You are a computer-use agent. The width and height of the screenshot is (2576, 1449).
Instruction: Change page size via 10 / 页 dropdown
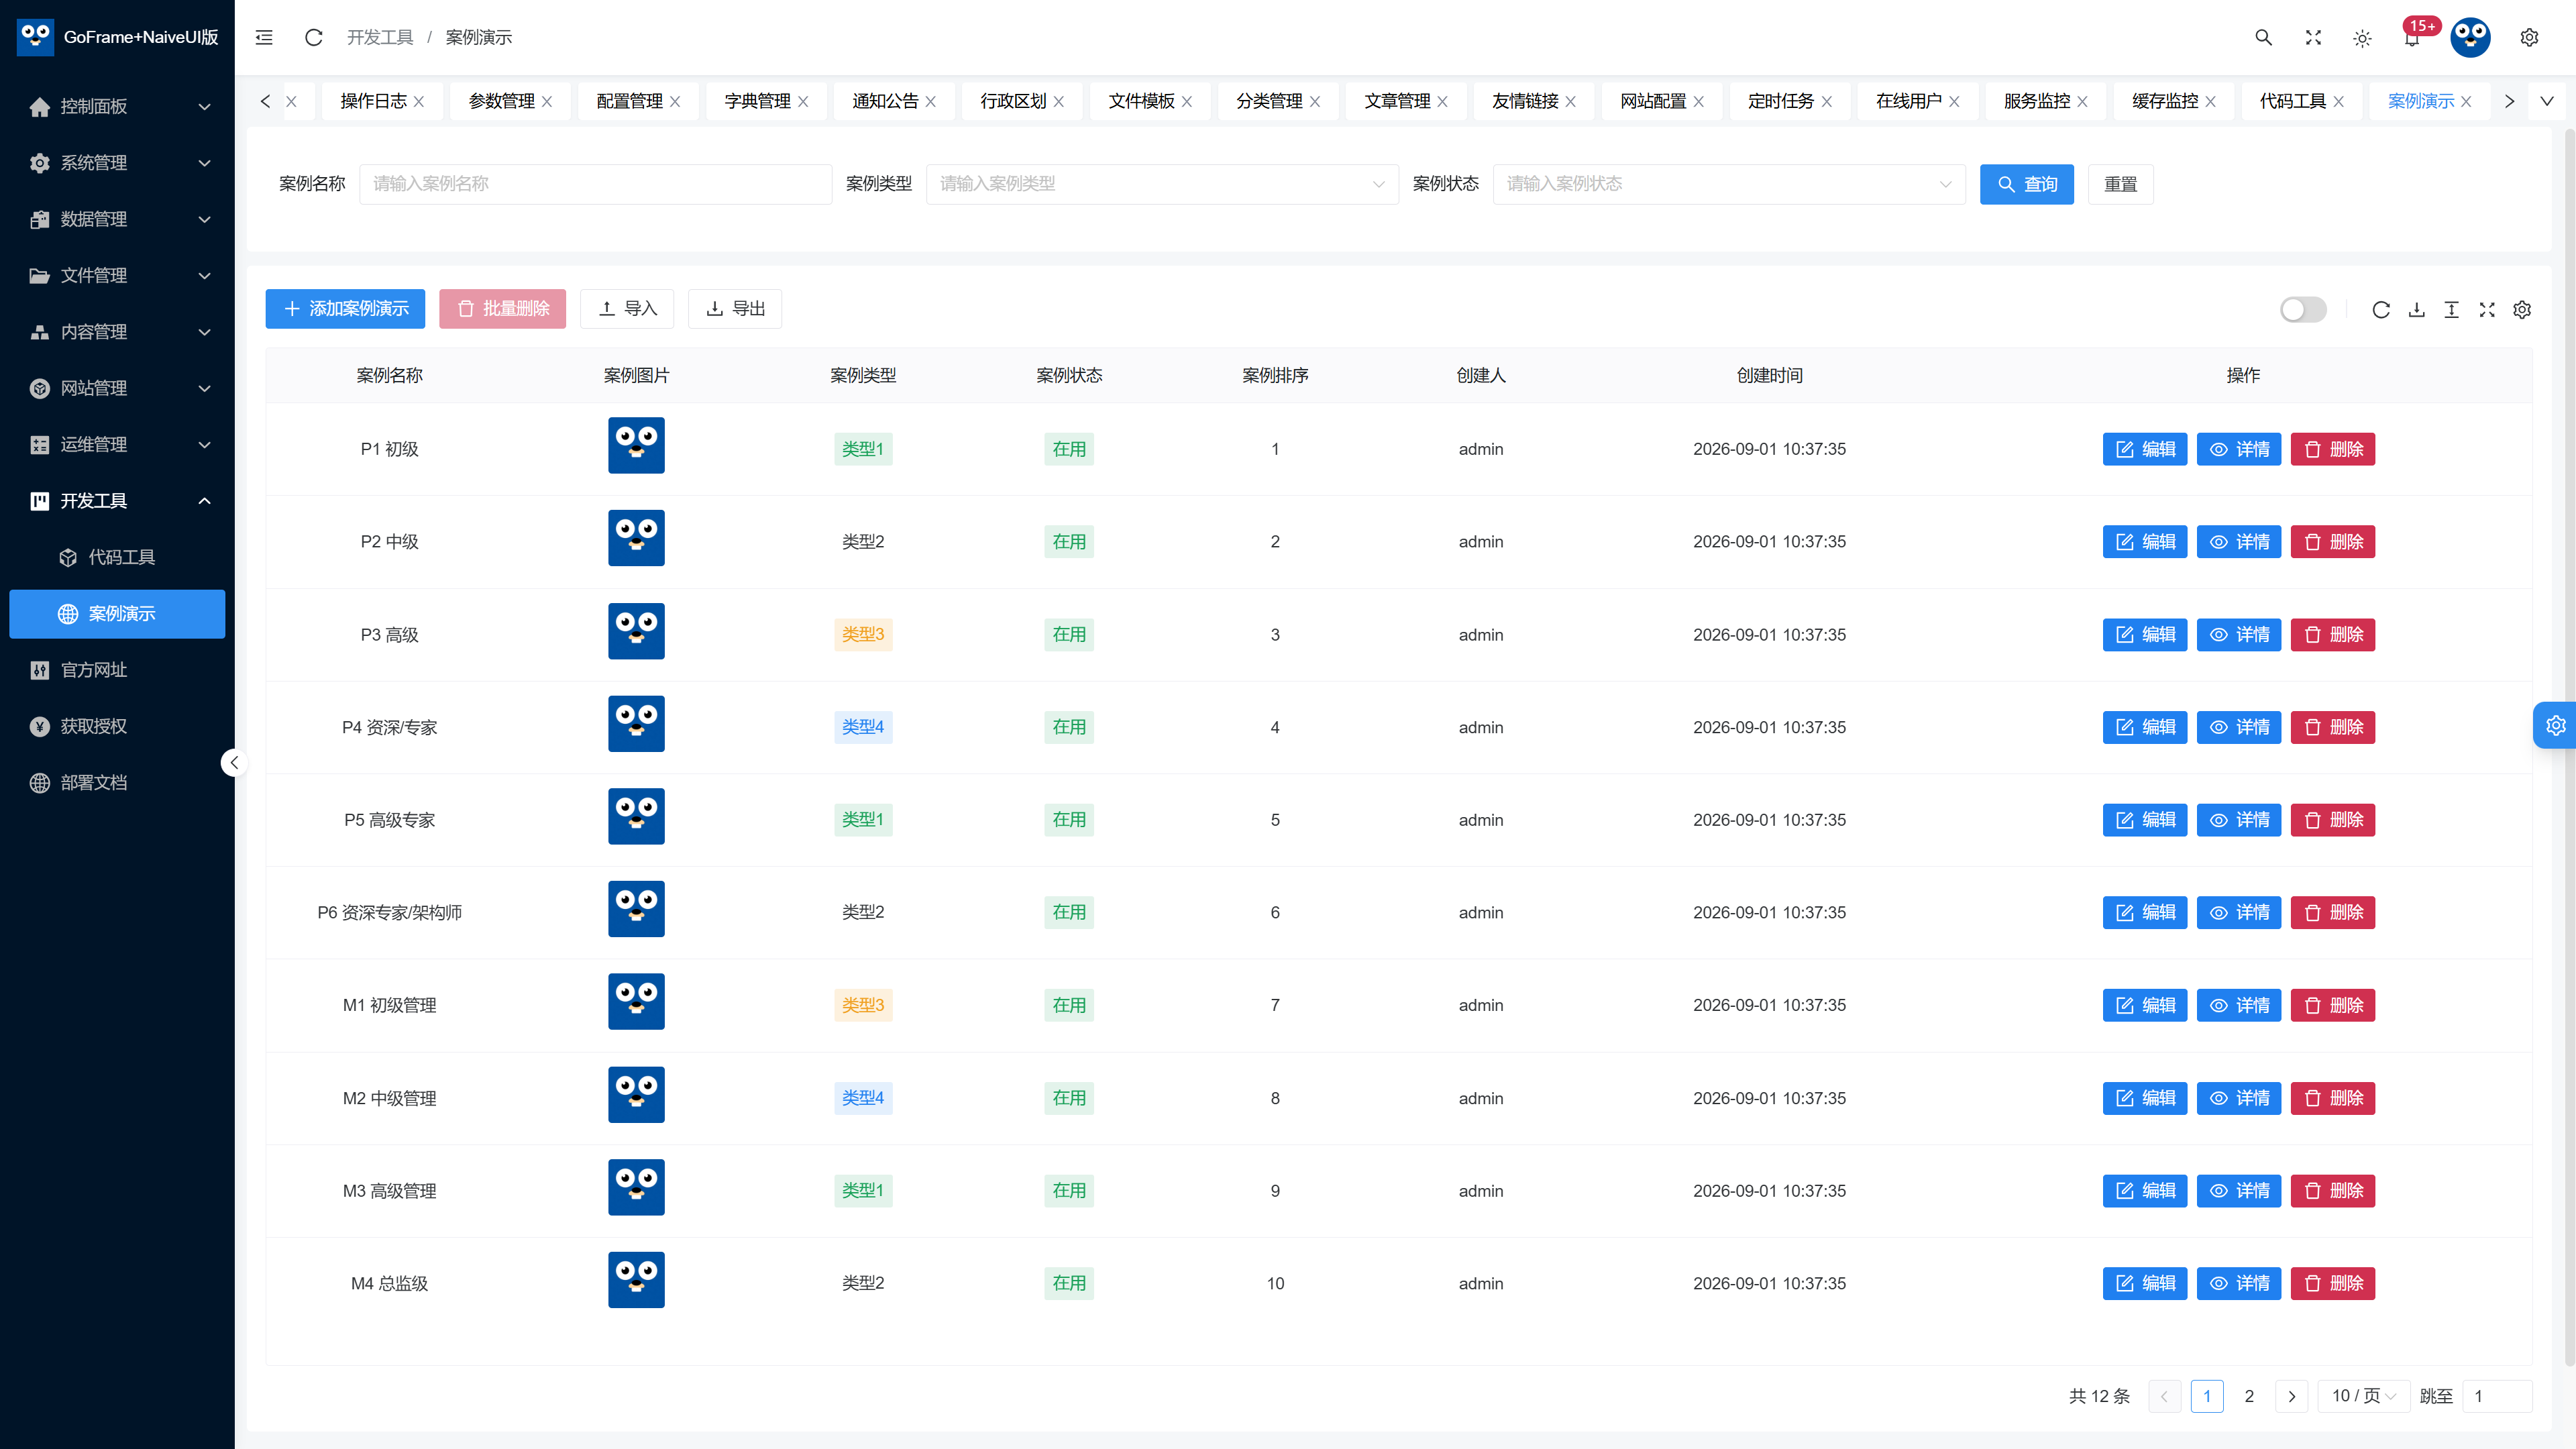[x=2364, y=1396]
